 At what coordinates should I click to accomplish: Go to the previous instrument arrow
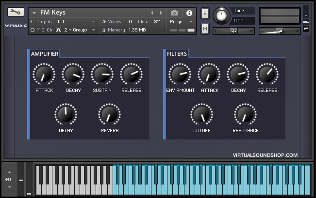click(152, 13)
